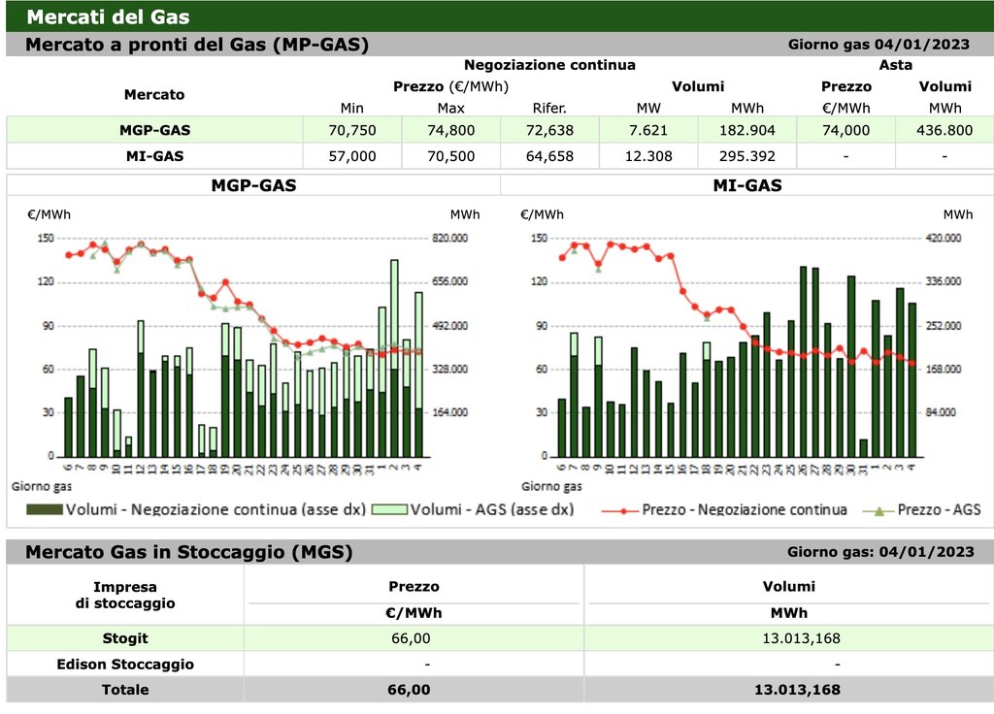Click the Asta column header

[x=894, y=65]
